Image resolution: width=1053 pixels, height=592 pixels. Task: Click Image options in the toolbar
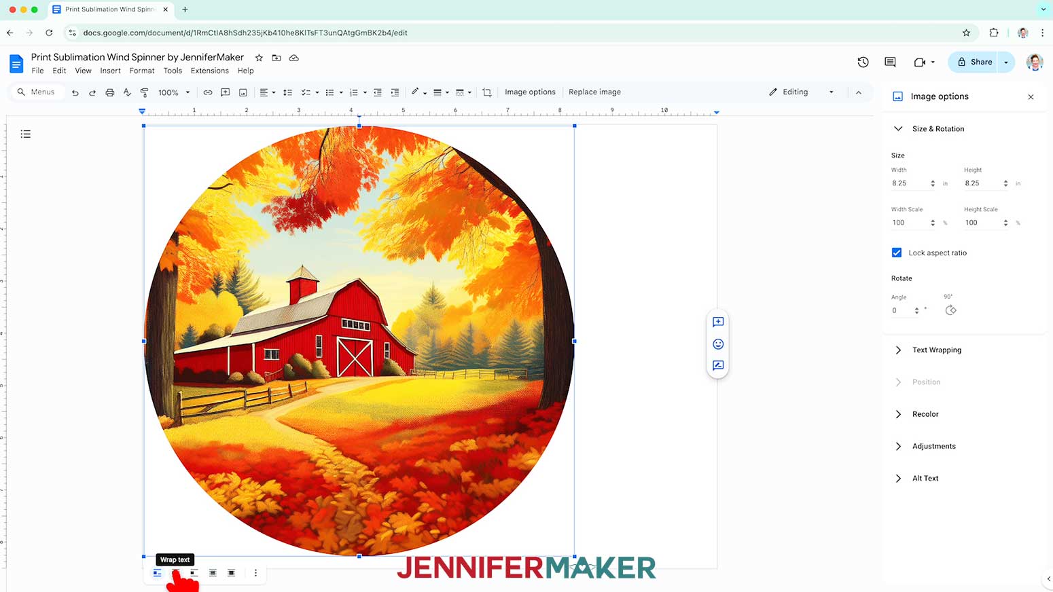tap(530, 92)
